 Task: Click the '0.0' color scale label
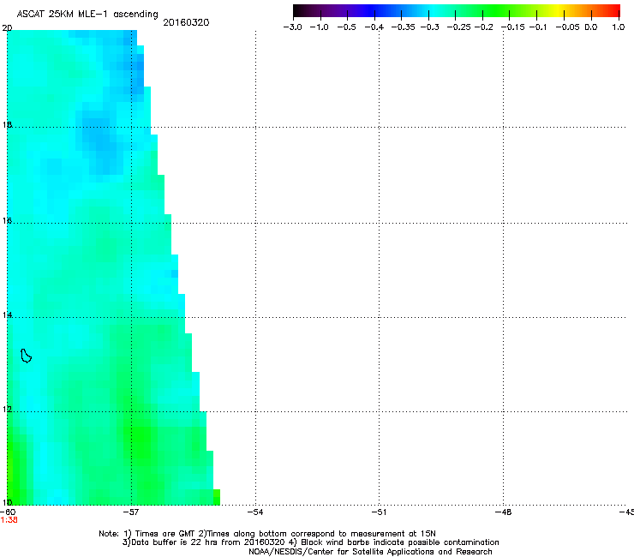591,27
